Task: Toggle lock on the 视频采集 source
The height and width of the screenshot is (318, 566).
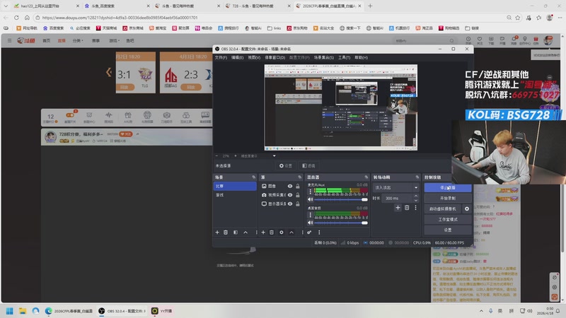Action: [x=298, y=195]
